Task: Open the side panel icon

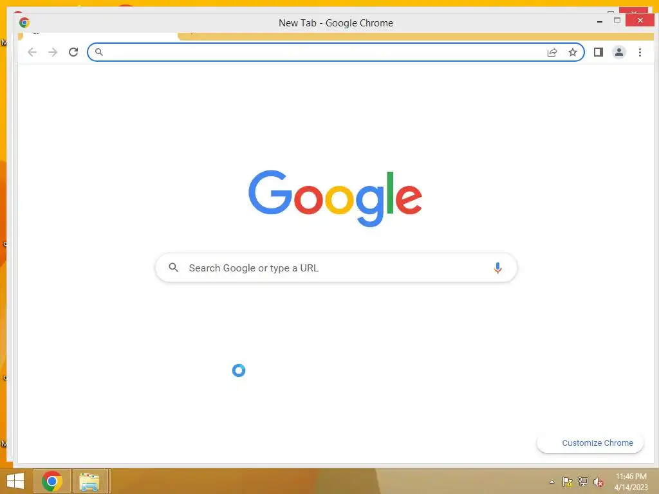Action: pos(599,52)
